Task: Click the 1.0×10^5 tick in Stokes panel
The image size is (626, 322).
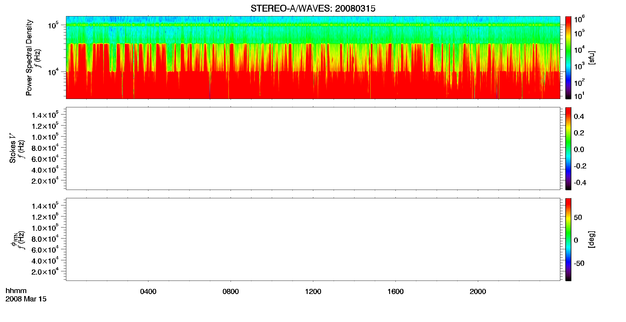Action: click(x=45, y=137)
